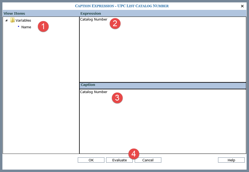Click inside the Caption text area
This screenshot has width=249, height=172.
point(162,125)
